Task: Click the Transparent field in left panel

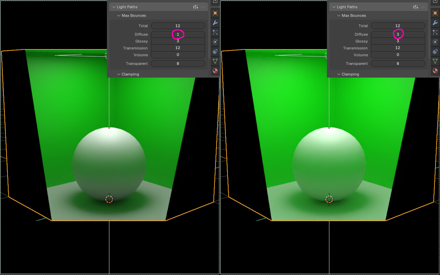Action: pos(178,64)
